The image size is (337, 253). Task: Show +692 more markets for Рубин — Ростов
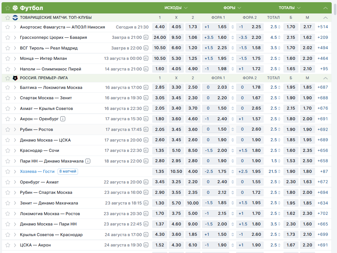[x=323, y=129]
